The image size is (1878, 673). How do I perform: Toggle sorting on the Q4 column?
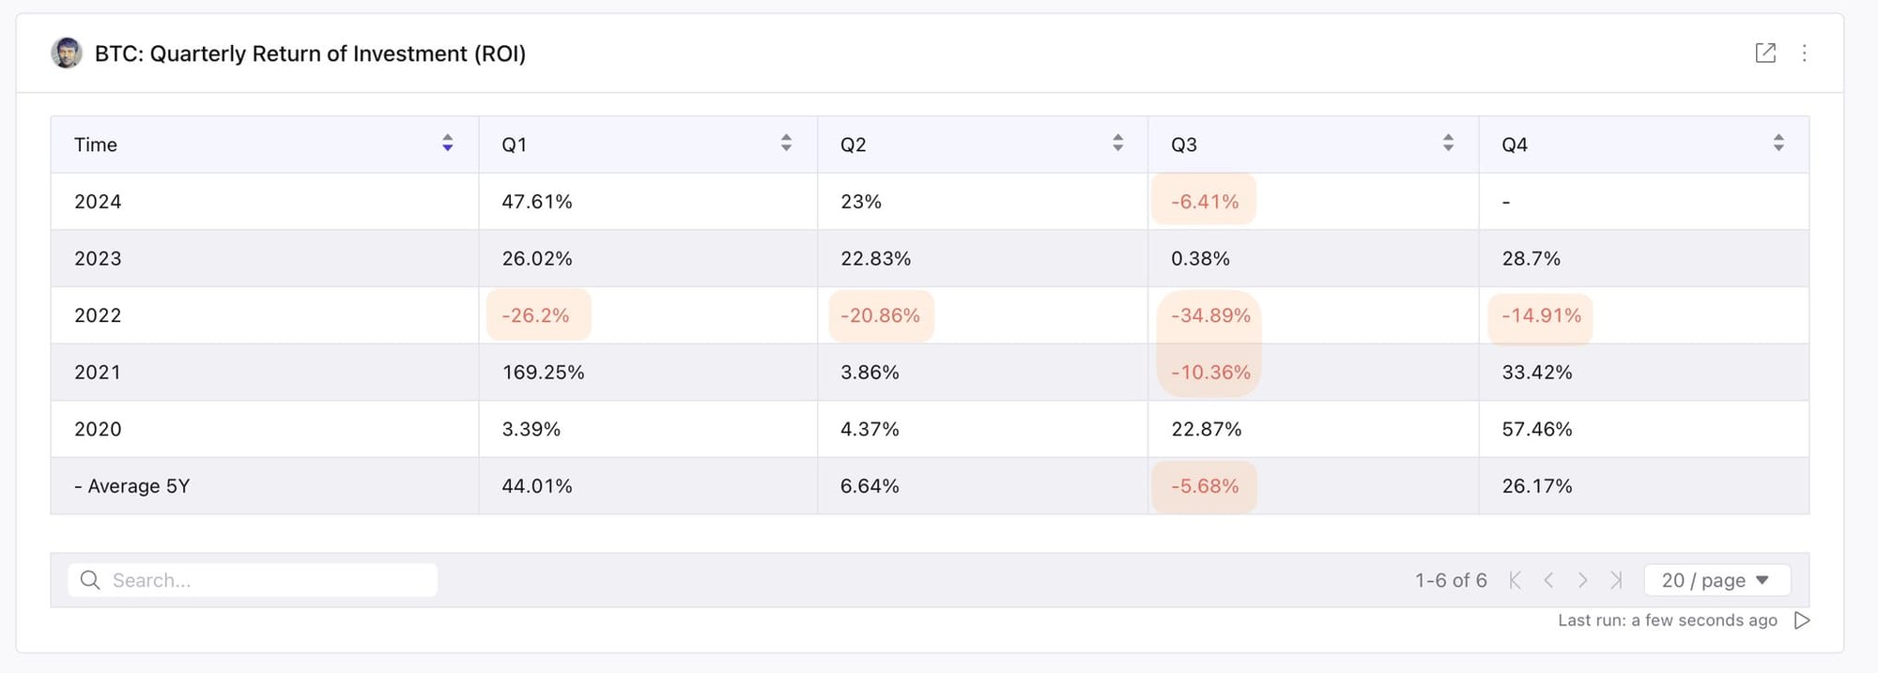[1778, 144]
